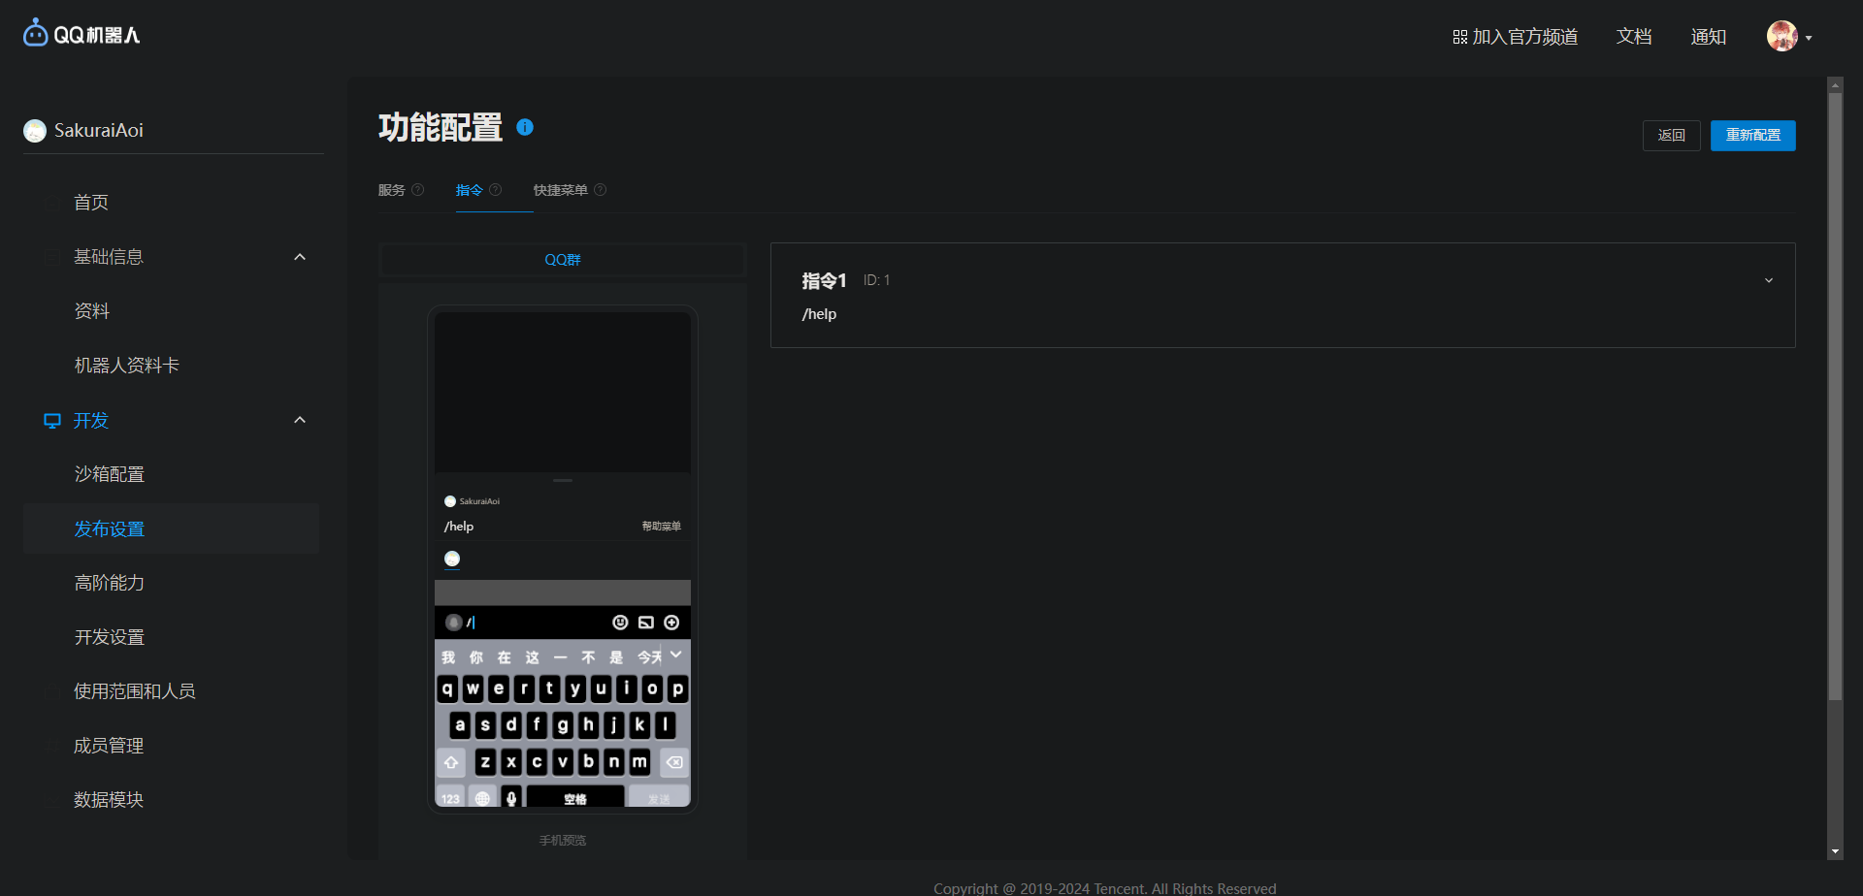Click the plus icon in phone input bar
Image resolution: width=1863 pixels, height=896 pixels.
671,623
